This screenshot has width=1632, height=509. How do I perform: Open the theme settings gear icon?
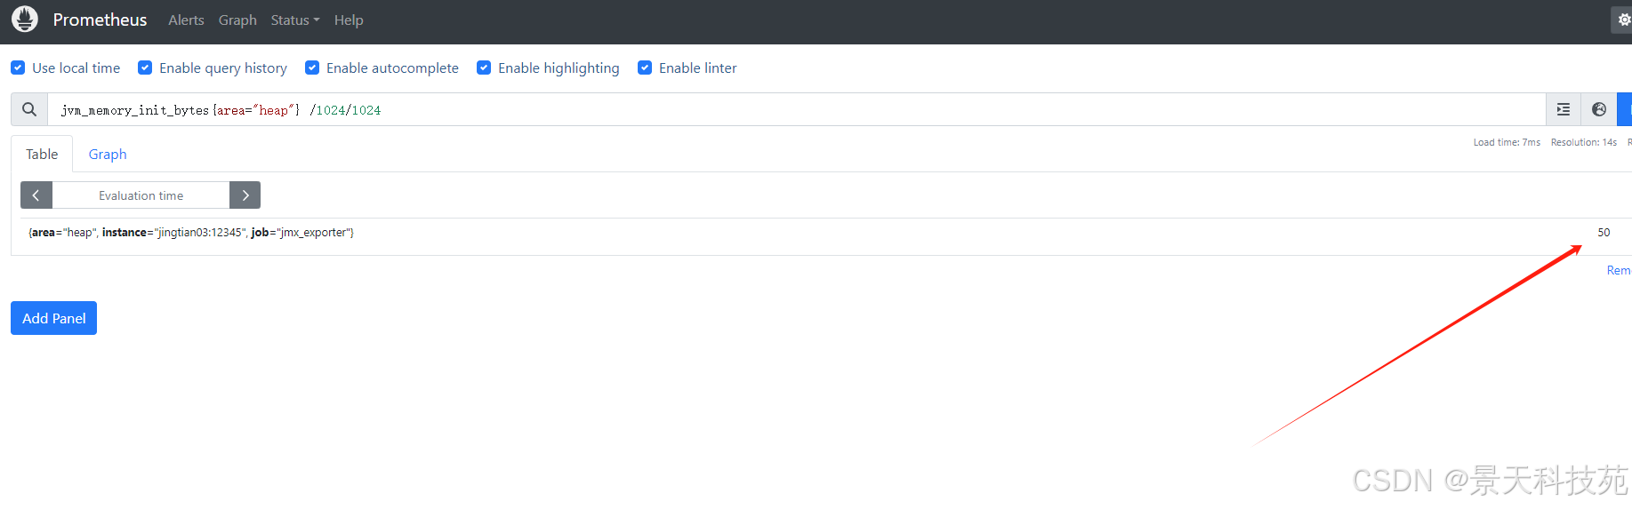tap(1623, 20)
